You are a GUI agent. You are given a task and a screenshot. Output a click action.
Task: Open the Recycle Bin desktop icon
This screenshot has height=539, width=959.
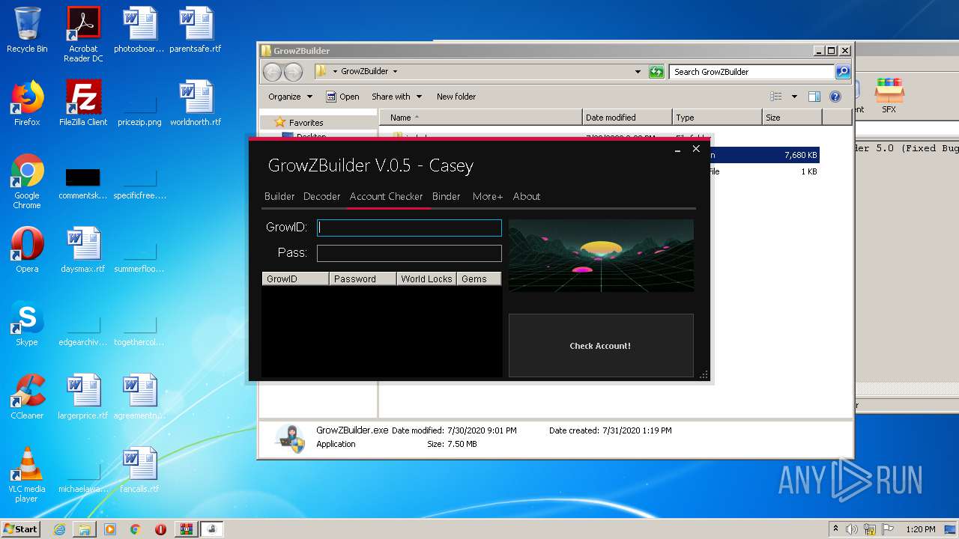pyautogui.click(x=27, y=30)
